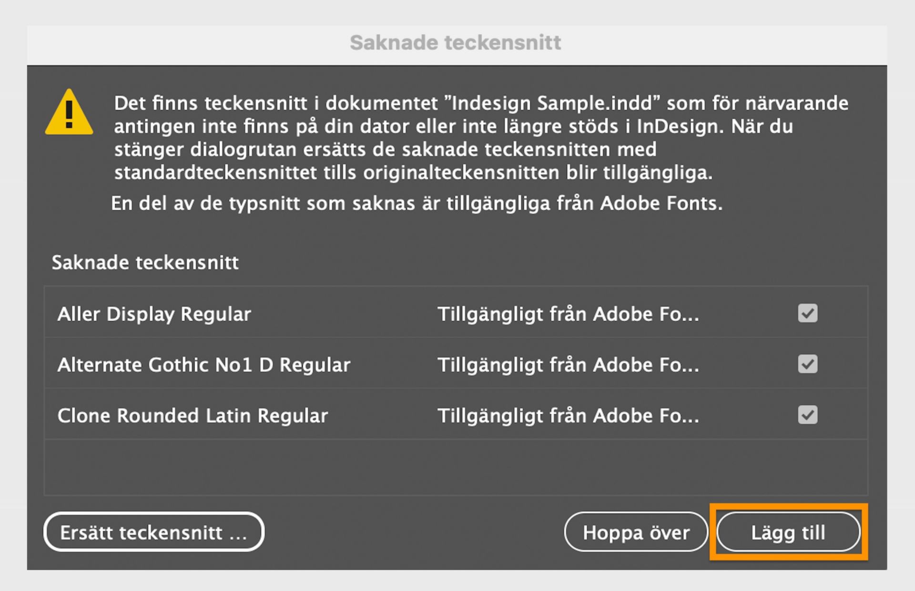Disable activation for Clone Rounded Latin Regular
Image resolution: width=915 pixels, height=591 pixels.
point(807,415)
